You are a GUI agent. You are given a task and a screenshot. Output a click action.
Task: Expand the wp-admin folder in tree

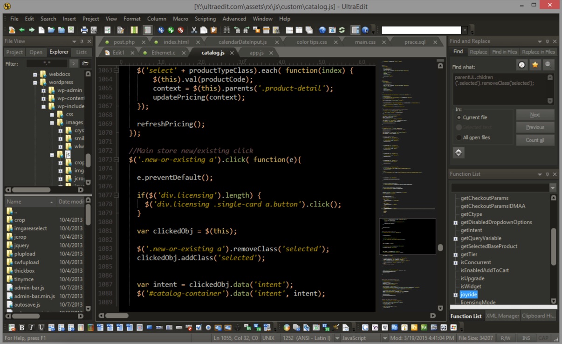44,90
